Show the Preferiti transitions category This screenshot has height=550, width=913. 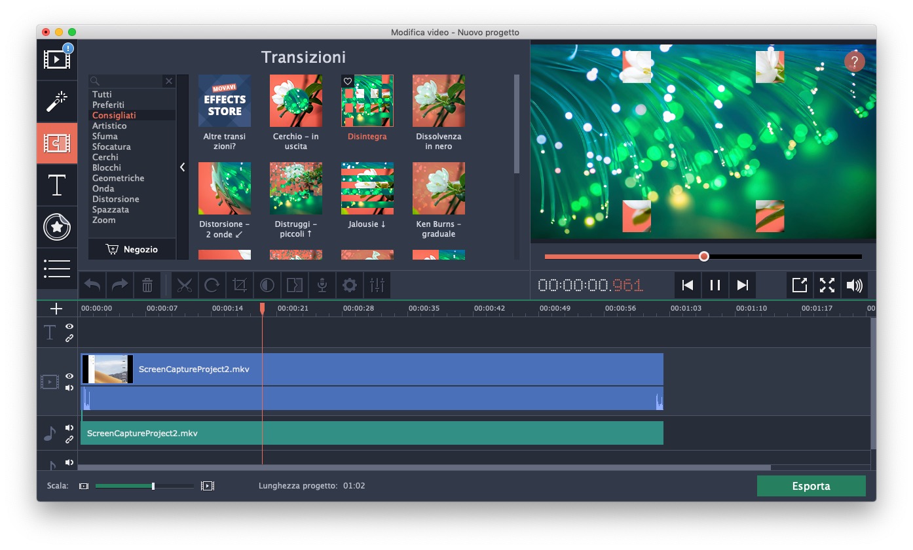click(x=108, y=105)
